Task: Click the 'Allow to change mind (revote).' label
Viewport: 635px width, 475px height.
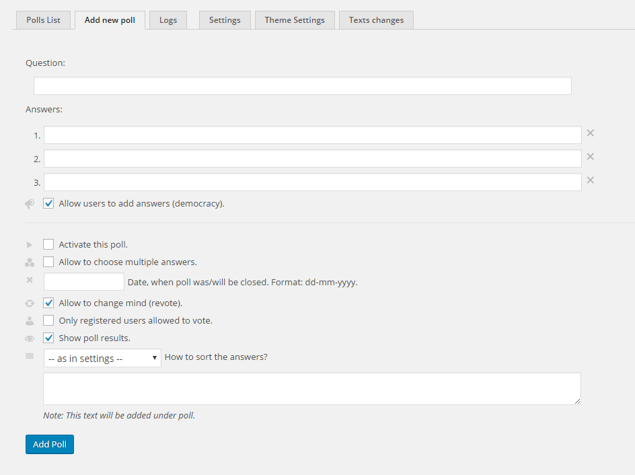Action: pos(120,303)
